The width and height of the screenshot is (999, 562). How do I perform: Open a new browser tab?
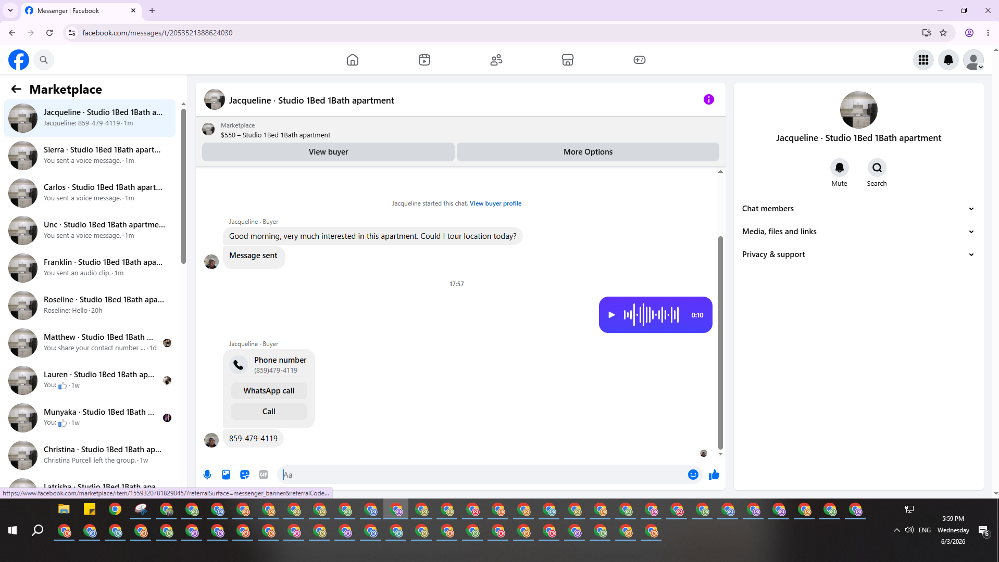152,10
